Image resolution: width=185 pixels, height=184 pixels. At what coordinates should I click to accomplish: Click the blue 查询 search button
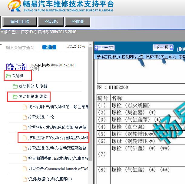pos(49,47)
